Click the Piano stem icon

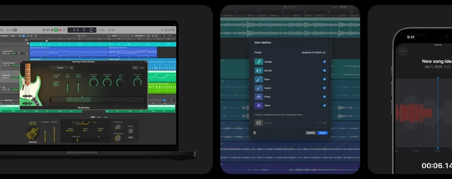(x=258, y=97)
